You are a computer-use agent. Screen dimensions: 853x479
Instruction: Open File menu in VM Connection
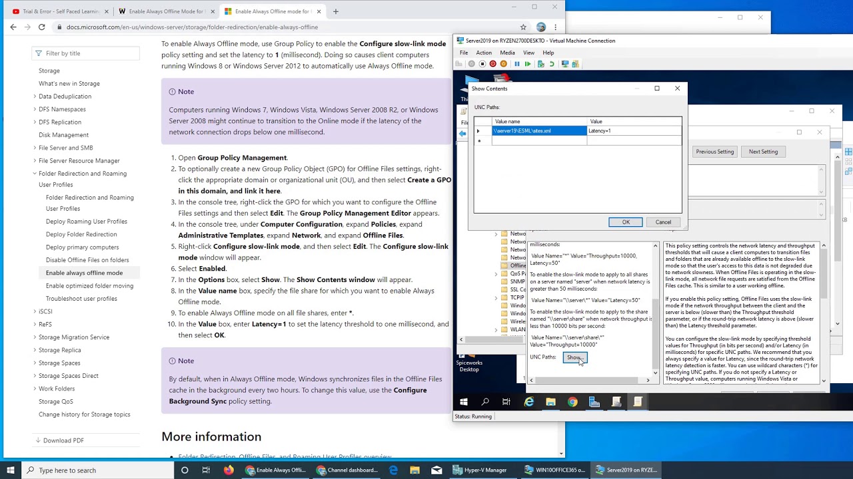coord(464,53)
